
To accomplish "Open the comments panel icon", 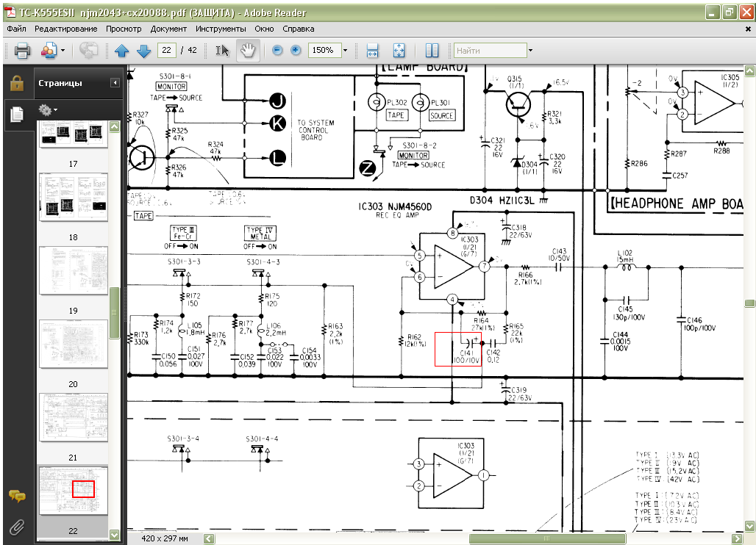I will 16,497.
